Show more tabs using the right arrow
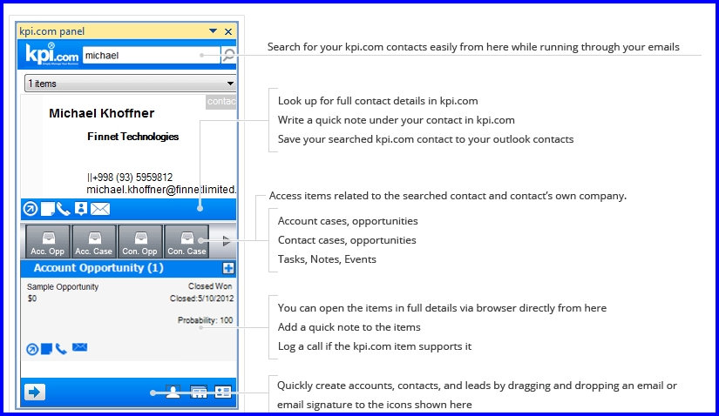Screen dimensions: 719x416 (x=226, y=241)
